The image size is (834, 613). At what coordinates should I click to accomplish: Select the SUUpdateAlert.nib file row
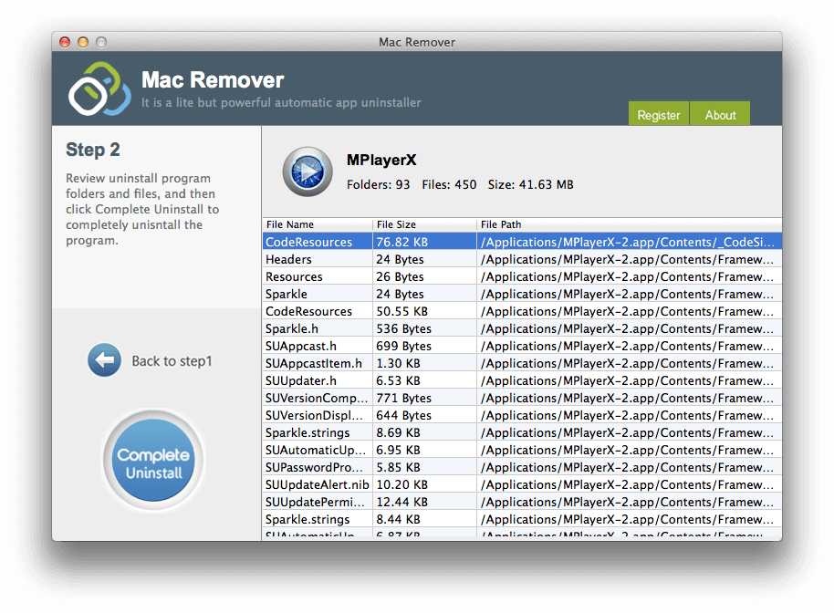522,484
